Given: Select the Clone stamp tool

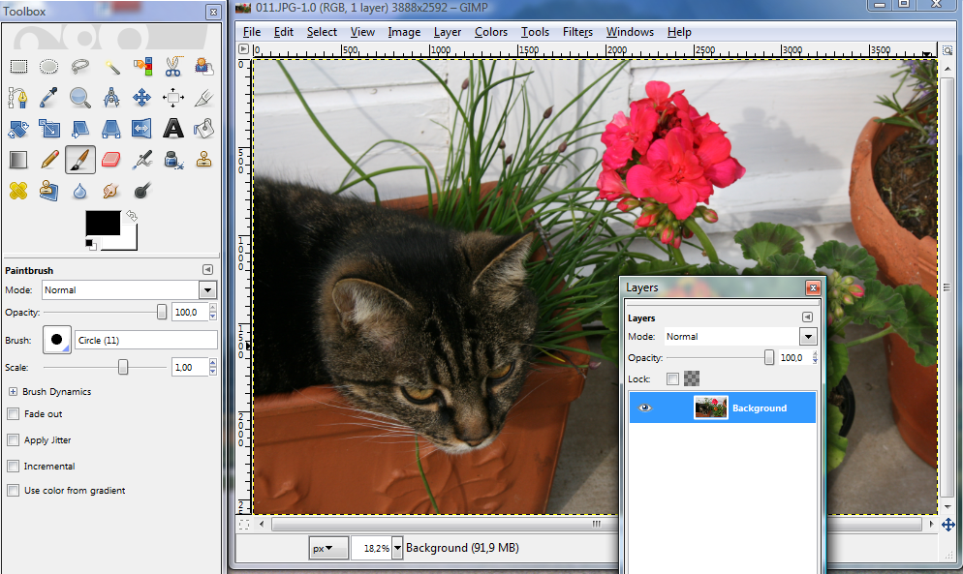Looking at the screenshot, I should 203,159.
